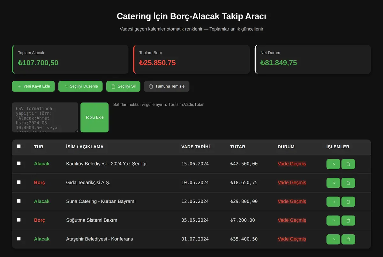383x257 pixels.
Task: Edit the Soğutma Sistemi Bakım row
Action: click(333, 221)
